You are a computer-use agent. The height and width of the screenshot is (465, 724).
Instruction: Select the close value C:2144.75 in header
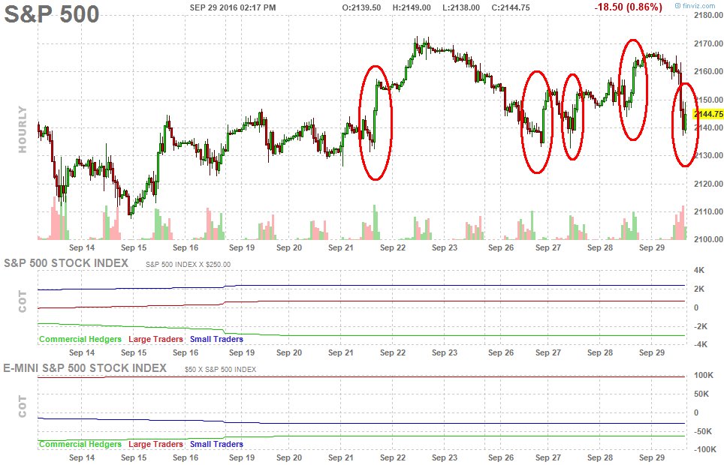click(x=510, y=7)
